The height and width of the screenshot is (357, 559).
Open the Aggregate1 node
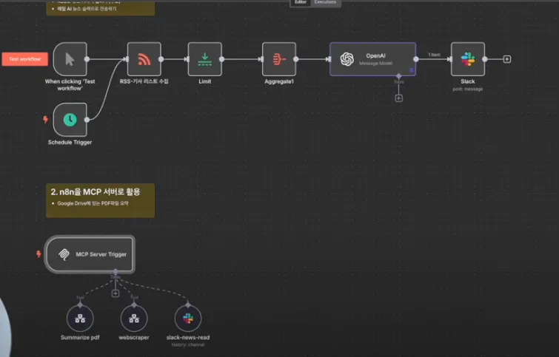click(x=279, y=59)
